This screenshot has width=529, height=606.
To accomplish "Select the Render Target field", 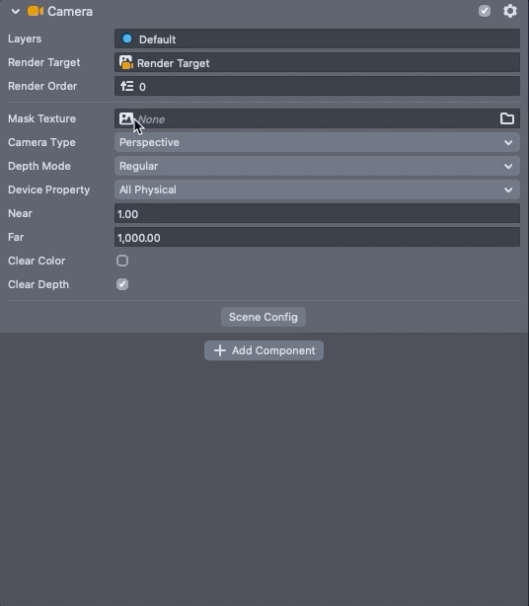I will (x=317, y=62).
